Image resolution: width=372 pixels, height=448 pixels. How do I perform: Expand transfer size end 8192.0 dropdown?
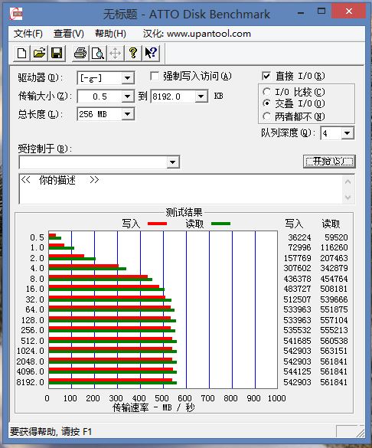point(201,96)
